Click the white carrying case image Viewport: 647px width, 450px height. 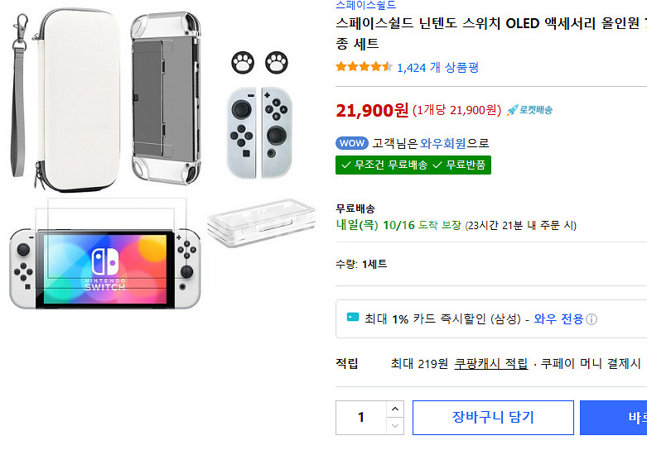click(x=68, y=93)
